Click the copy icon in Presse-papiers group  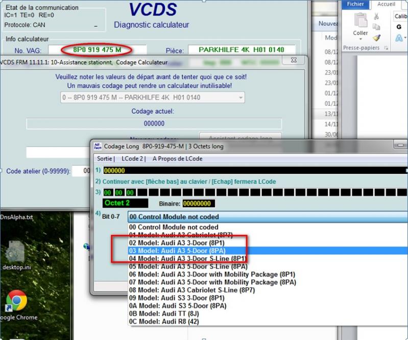click(x=376, y=27)
